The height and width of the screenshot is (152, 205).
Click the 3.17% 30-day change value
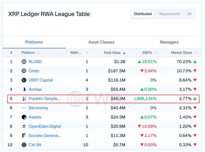pyautogui.click(x=150, y=135)
